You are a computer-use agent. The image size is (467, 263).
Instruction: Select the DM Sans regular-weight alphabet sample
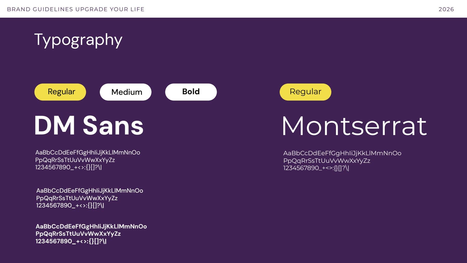click(x=88, y=160)
